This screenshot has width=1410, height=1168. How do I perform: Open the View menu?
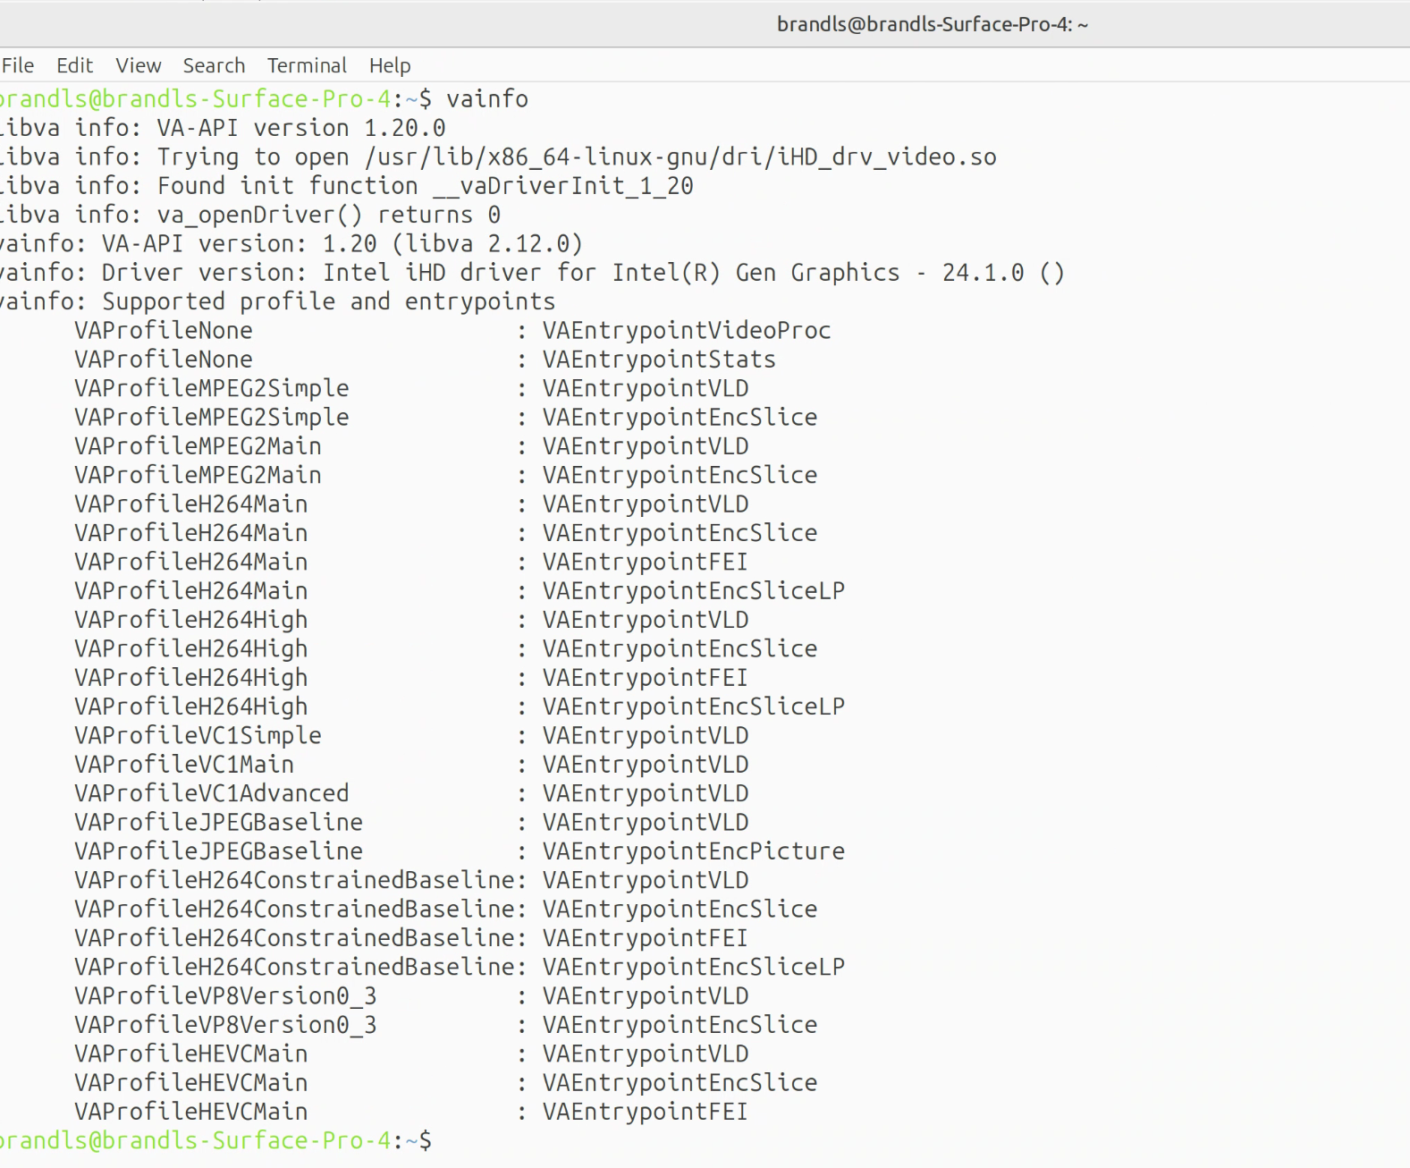tap(138, 65)
